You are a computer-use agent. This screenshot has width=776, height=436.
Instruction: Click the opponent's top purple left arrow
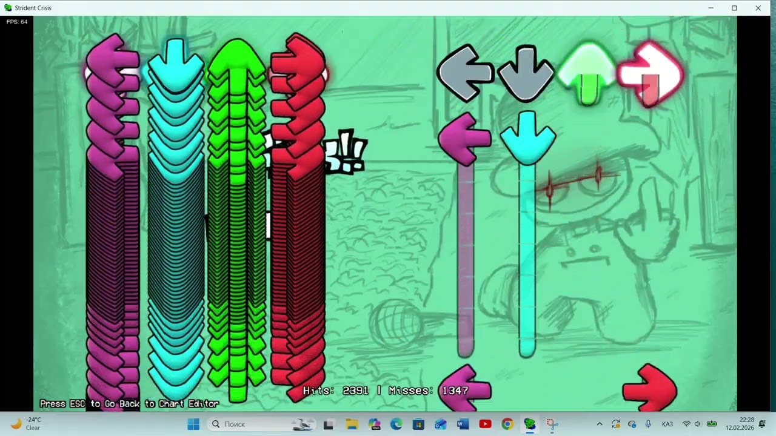[113, 59]
